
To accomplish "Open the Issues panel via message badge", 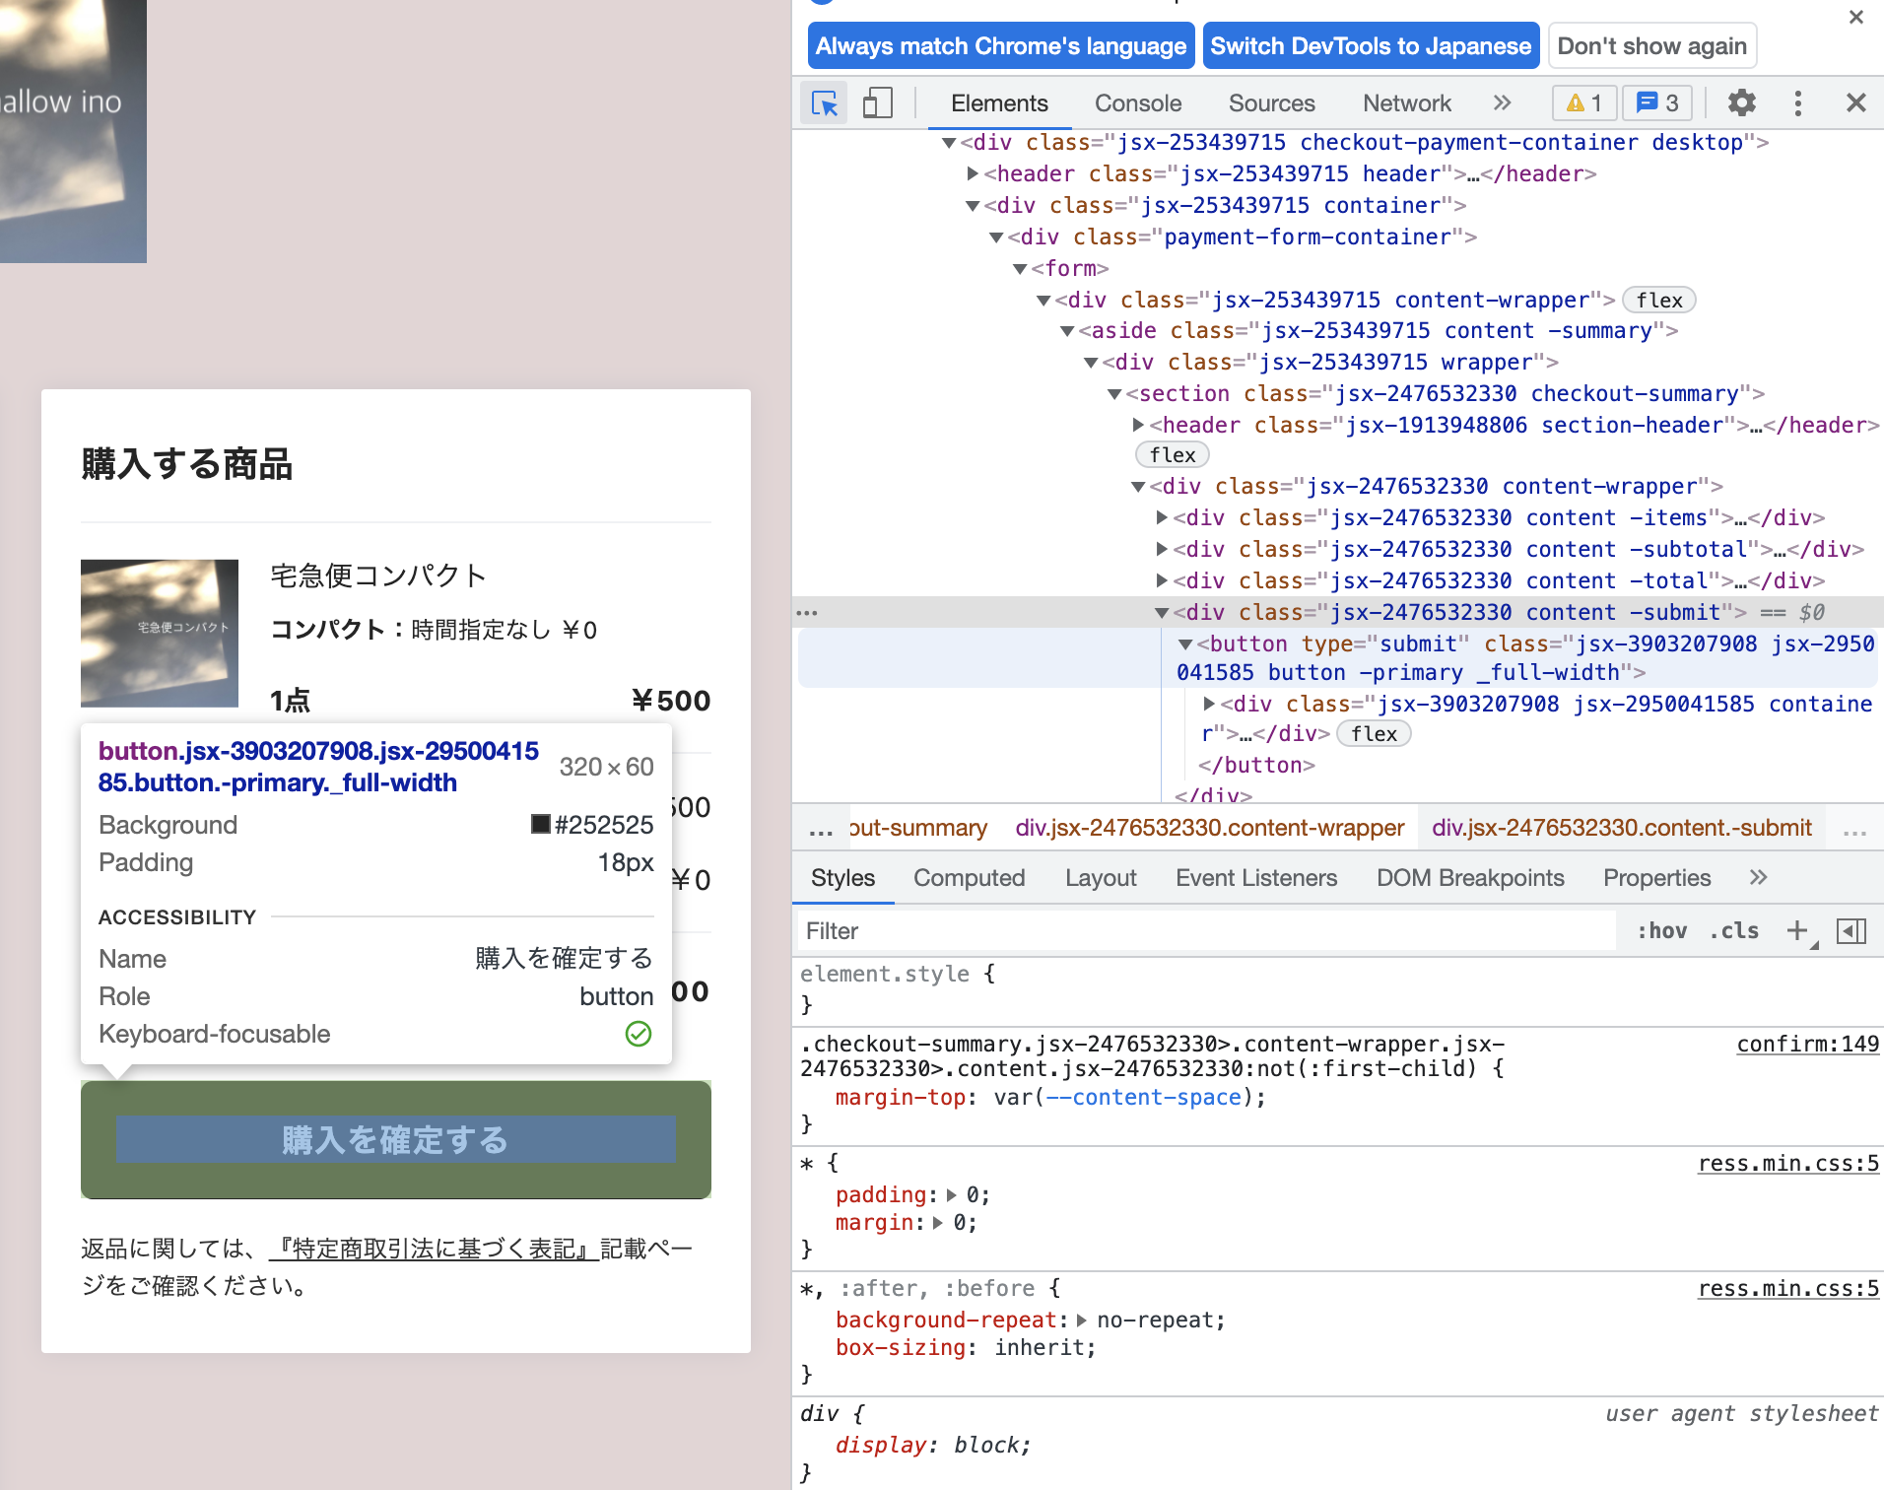I will pyautogui.click(x=1656, y=102).
